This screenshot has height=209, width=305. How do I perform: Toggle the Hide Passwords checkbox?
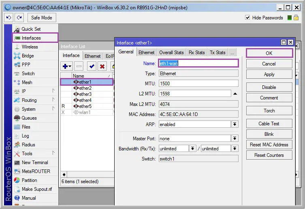[x=248, y=18]
